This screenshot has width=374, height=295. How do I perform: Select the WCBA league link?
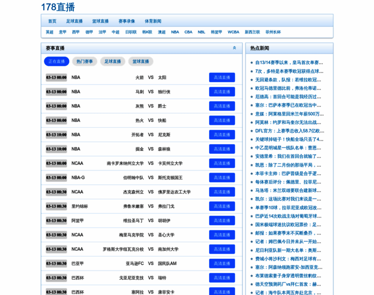[234, 32]
